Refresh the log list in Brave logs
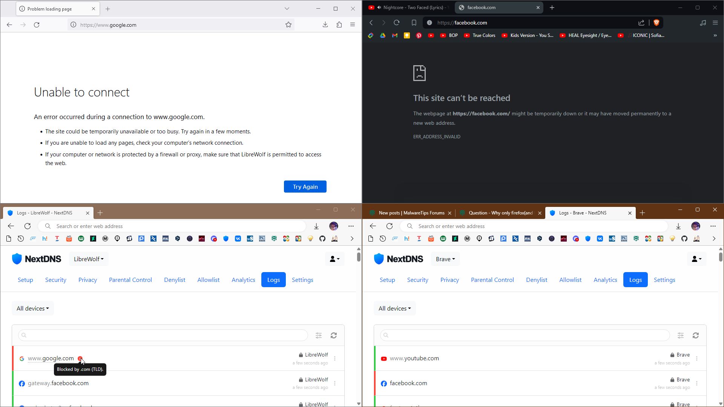Screen dimensions: 724x407 696,335
